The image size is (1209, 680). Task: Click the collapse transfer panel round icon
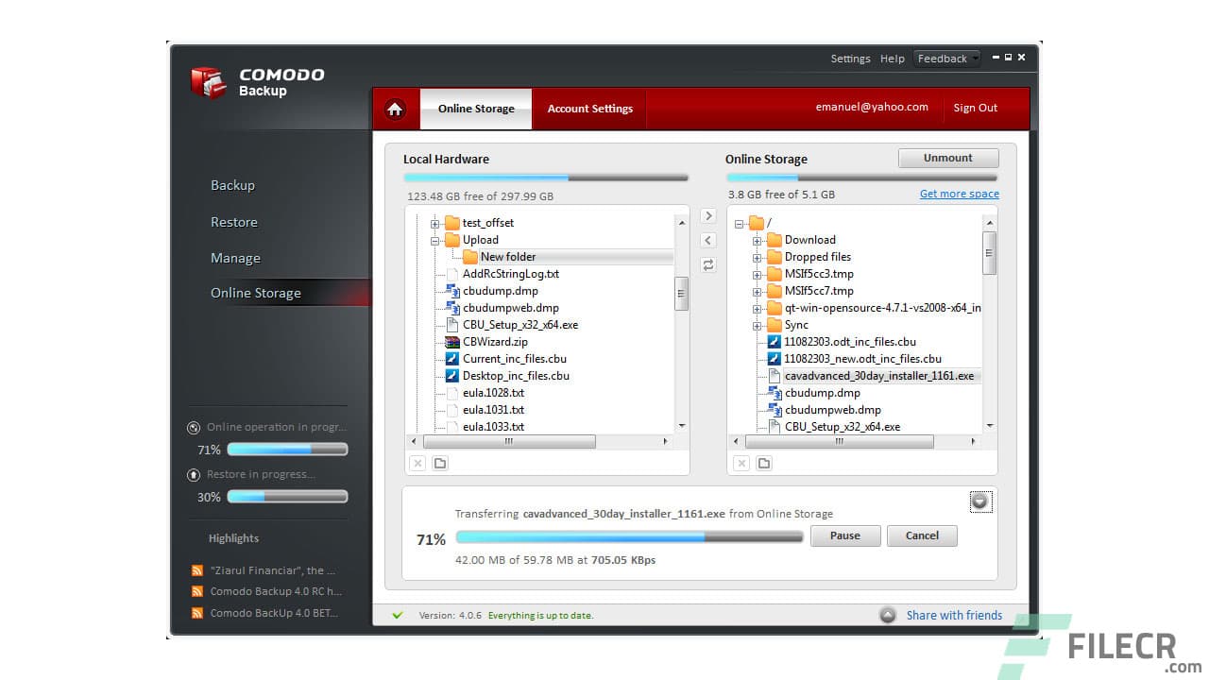click(x=979, y=501)
